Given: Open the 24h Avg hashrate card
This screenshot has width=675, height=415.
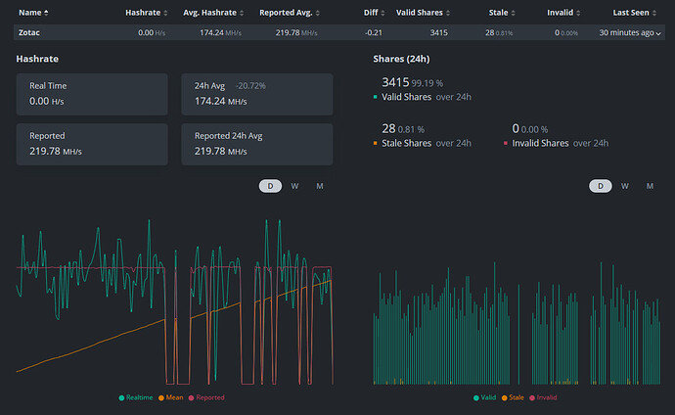Looking at the screenshot, I should (257, 94).
